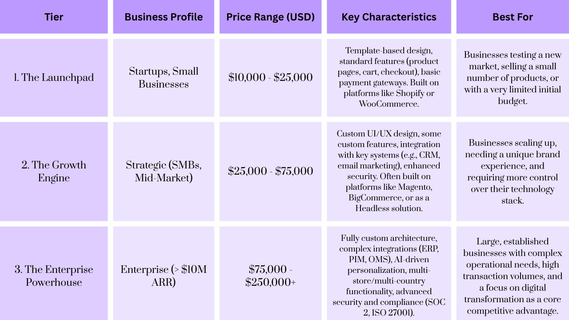
Task: Select the '1. The Launchpad' tier cell
Action: [54, 78]
